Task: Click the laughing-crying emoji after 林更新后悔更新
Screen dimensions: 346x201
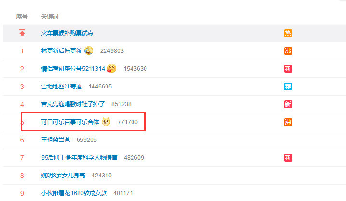Action: coord(89,51)
